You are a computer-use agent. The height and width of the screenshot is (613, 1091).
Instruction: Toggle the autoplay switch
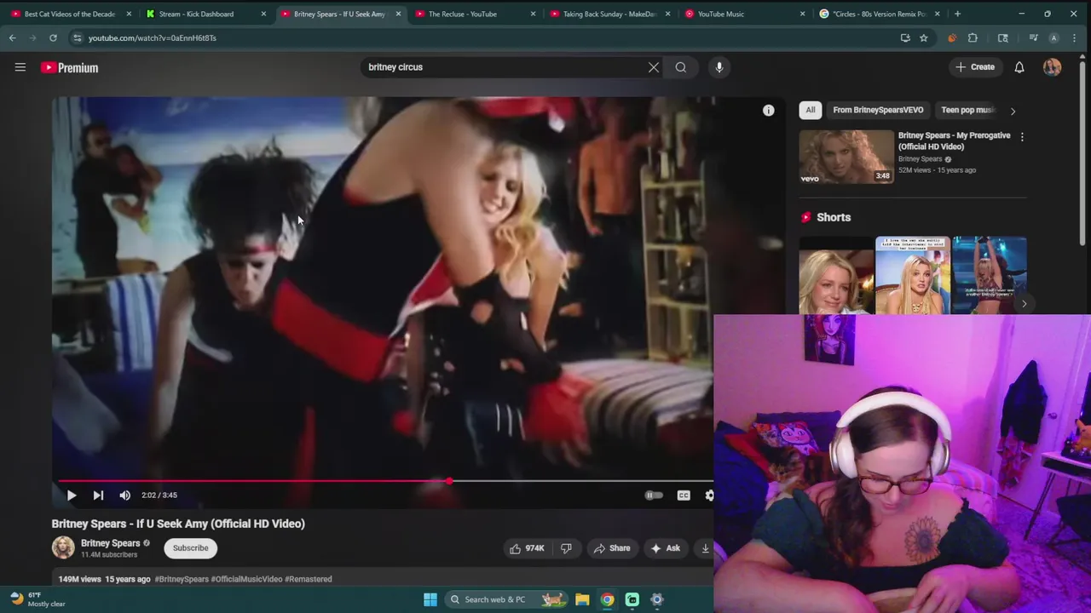pos(654,495)
